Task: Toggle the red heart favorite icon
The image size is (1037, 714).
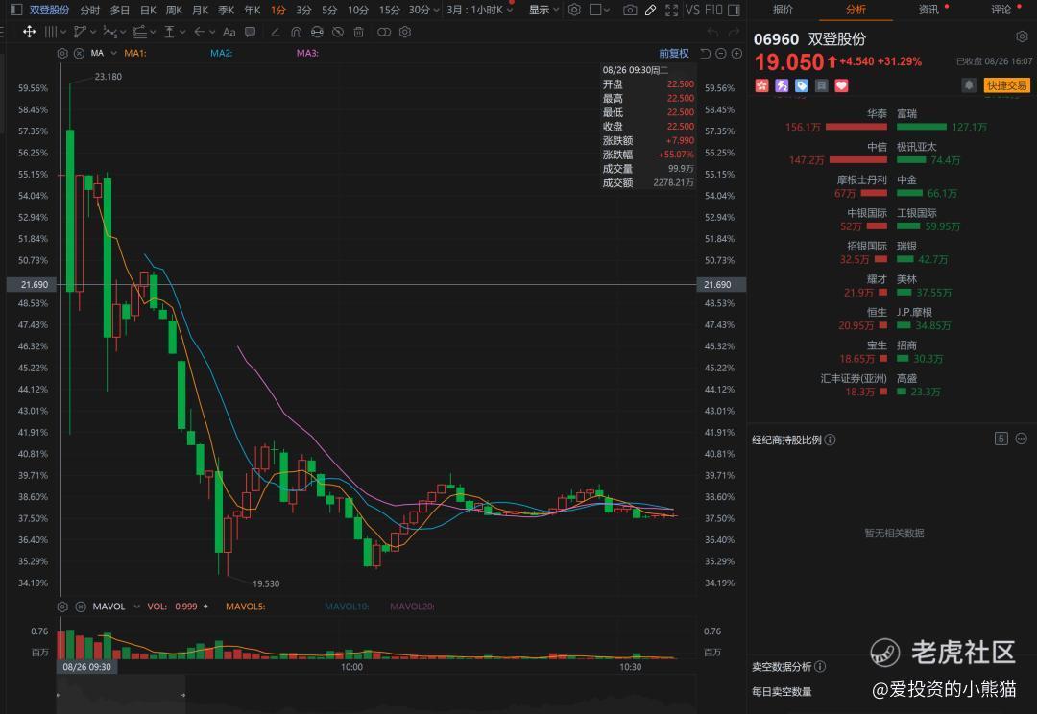Action: click(841, 85)
